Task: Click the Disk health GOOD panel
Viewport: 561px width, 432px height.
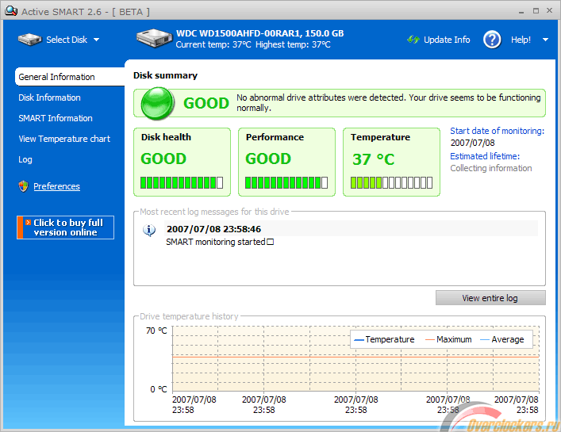Action: [182, 162]
